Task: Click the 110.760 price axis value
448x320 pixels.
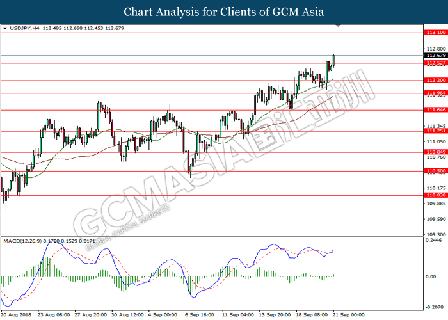Action: tap(436, 157)
